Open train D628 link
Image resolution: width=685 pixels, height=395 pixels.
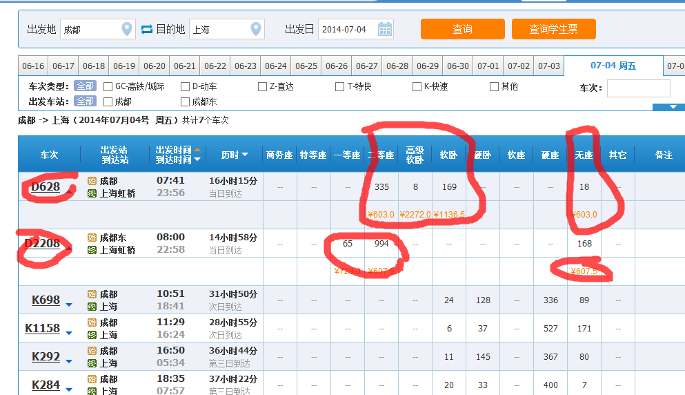click(46, 186)
